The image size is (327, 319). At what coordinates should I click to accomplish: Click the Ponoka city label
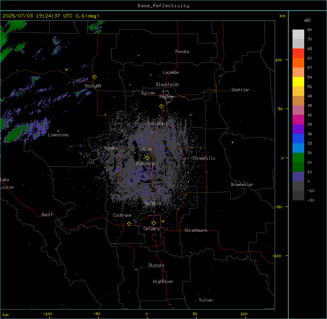pyautogui.click(x=182, y=52)
